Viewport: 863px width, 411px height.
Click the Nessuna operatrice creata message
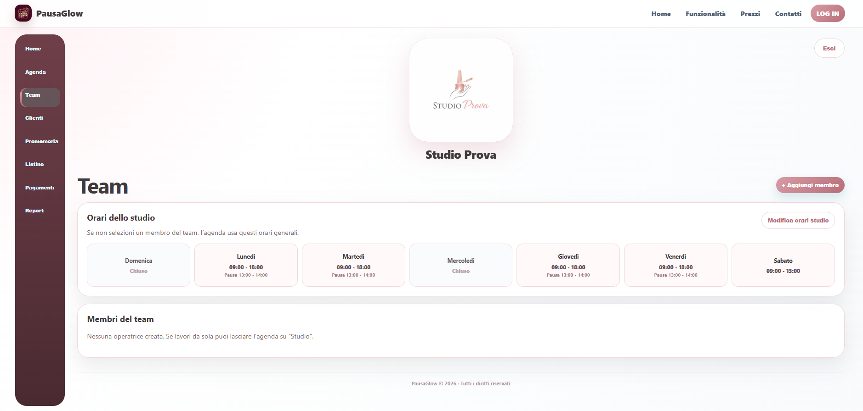coord(200,336)
